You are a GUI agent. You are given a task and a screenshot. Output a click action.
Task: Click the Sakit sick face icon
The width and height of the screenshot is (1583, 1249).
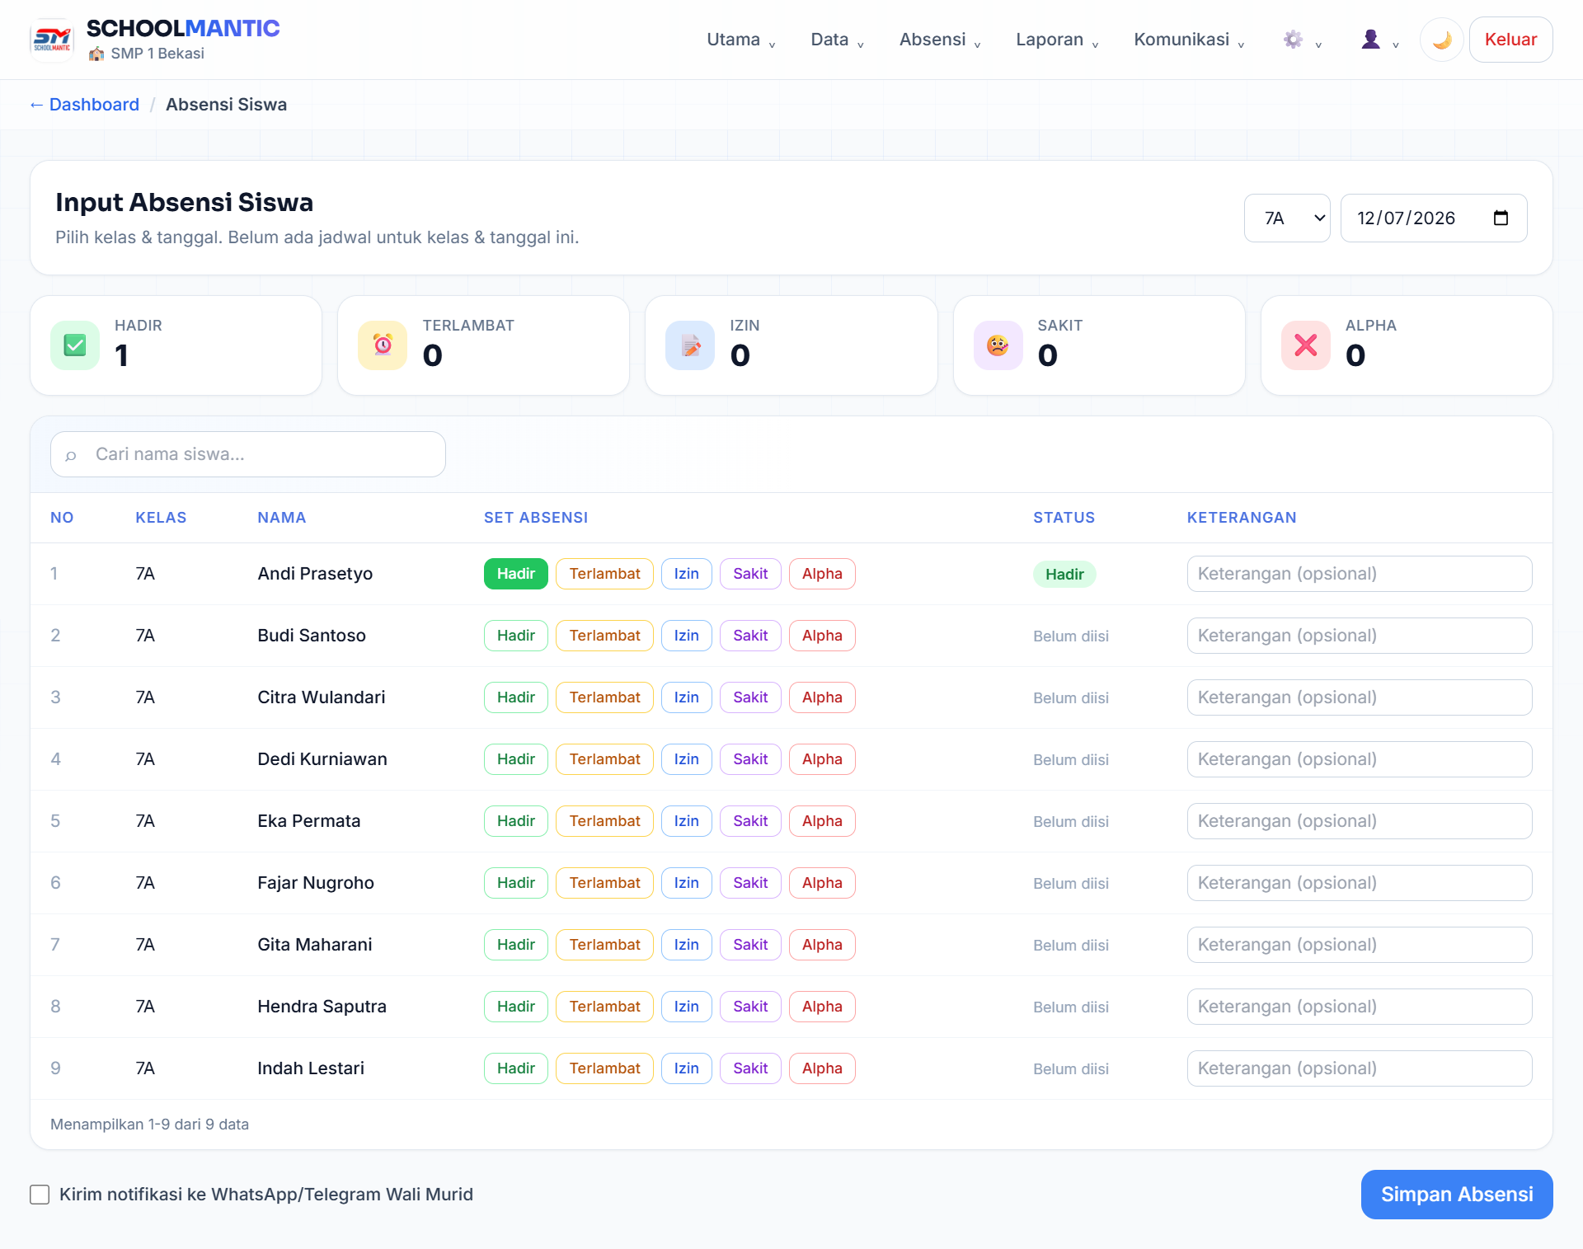tap(998, 345)
